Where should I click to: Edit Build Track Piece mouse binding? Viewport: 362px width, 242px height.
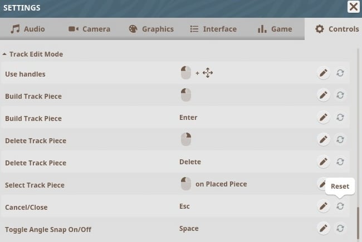[323, 95]
